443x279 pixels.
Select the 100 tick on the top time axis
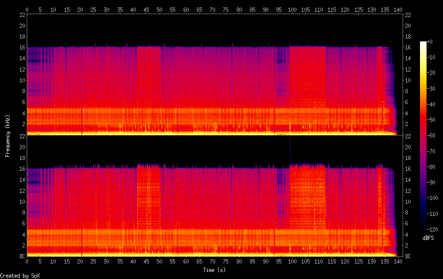pyautogui.click(x=292, y=9)
